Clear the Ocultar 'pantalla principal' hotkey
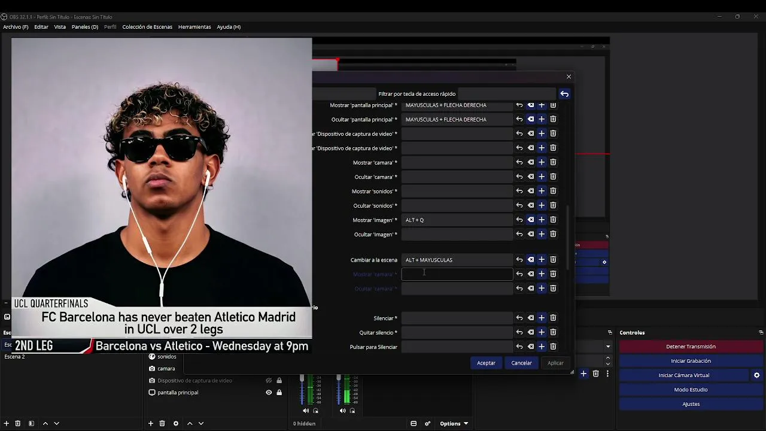Screen dimensions: 766x431 (531, 119)
